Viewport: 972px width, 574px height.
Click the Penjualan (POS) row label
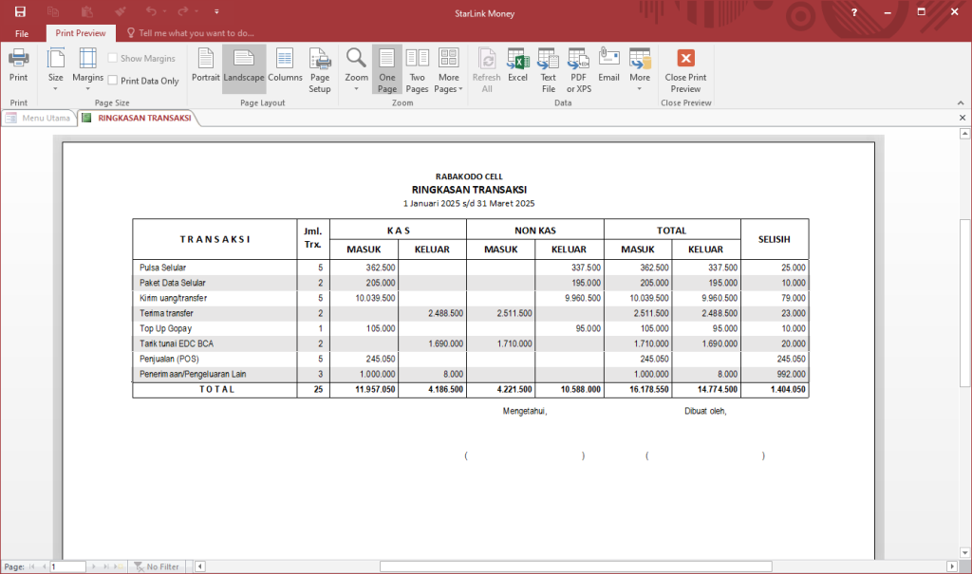coord(169,359)
